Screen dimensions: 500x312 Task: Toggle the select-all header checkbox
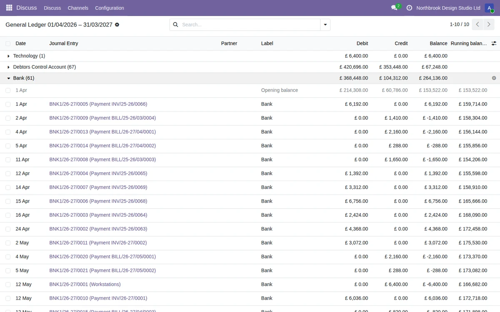[8, 43]
